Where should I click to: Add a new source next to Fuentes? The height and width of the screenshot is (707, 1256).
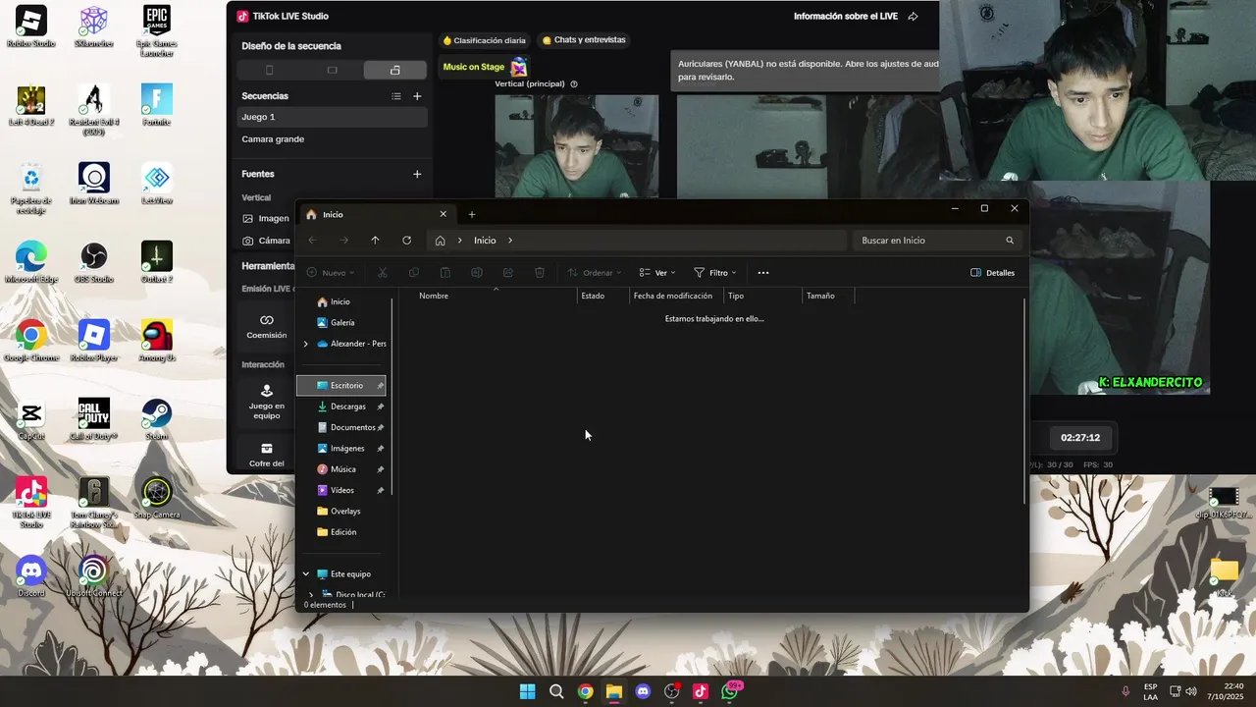coord(417,174)
